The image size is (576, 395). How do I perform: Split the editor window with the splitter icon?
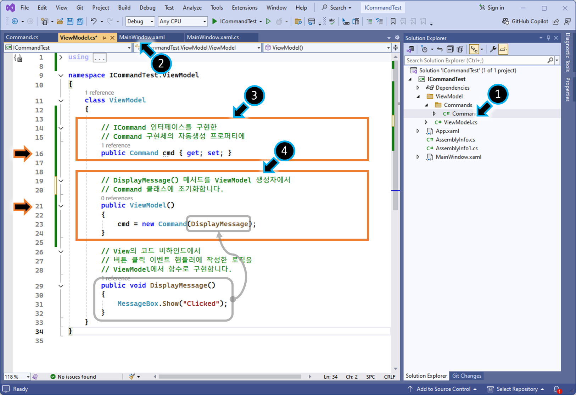click(396, 48)
